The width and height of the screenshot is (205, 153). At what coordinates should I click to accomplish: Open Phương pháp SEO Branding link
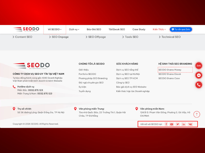point(93,79)
